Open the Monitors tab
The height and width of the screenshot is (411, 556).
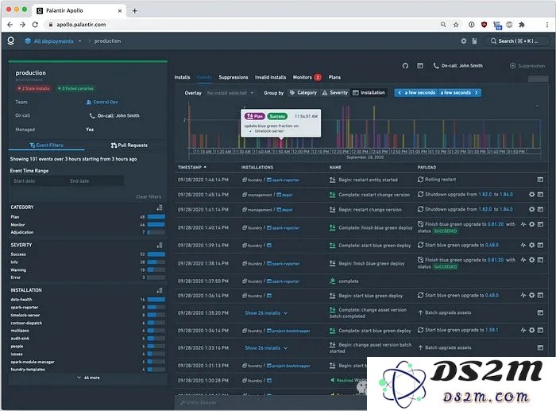point(307,77)
